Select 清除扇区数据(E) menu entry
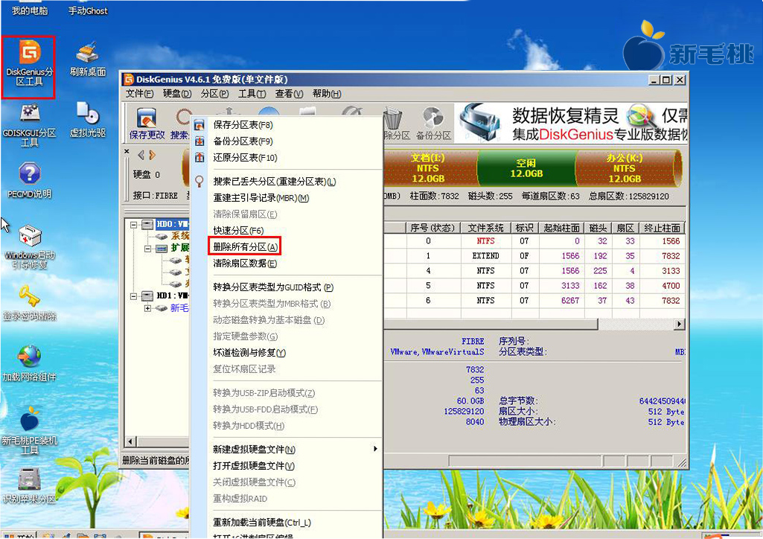Viewport: 763px width, 539px height. 287,264
